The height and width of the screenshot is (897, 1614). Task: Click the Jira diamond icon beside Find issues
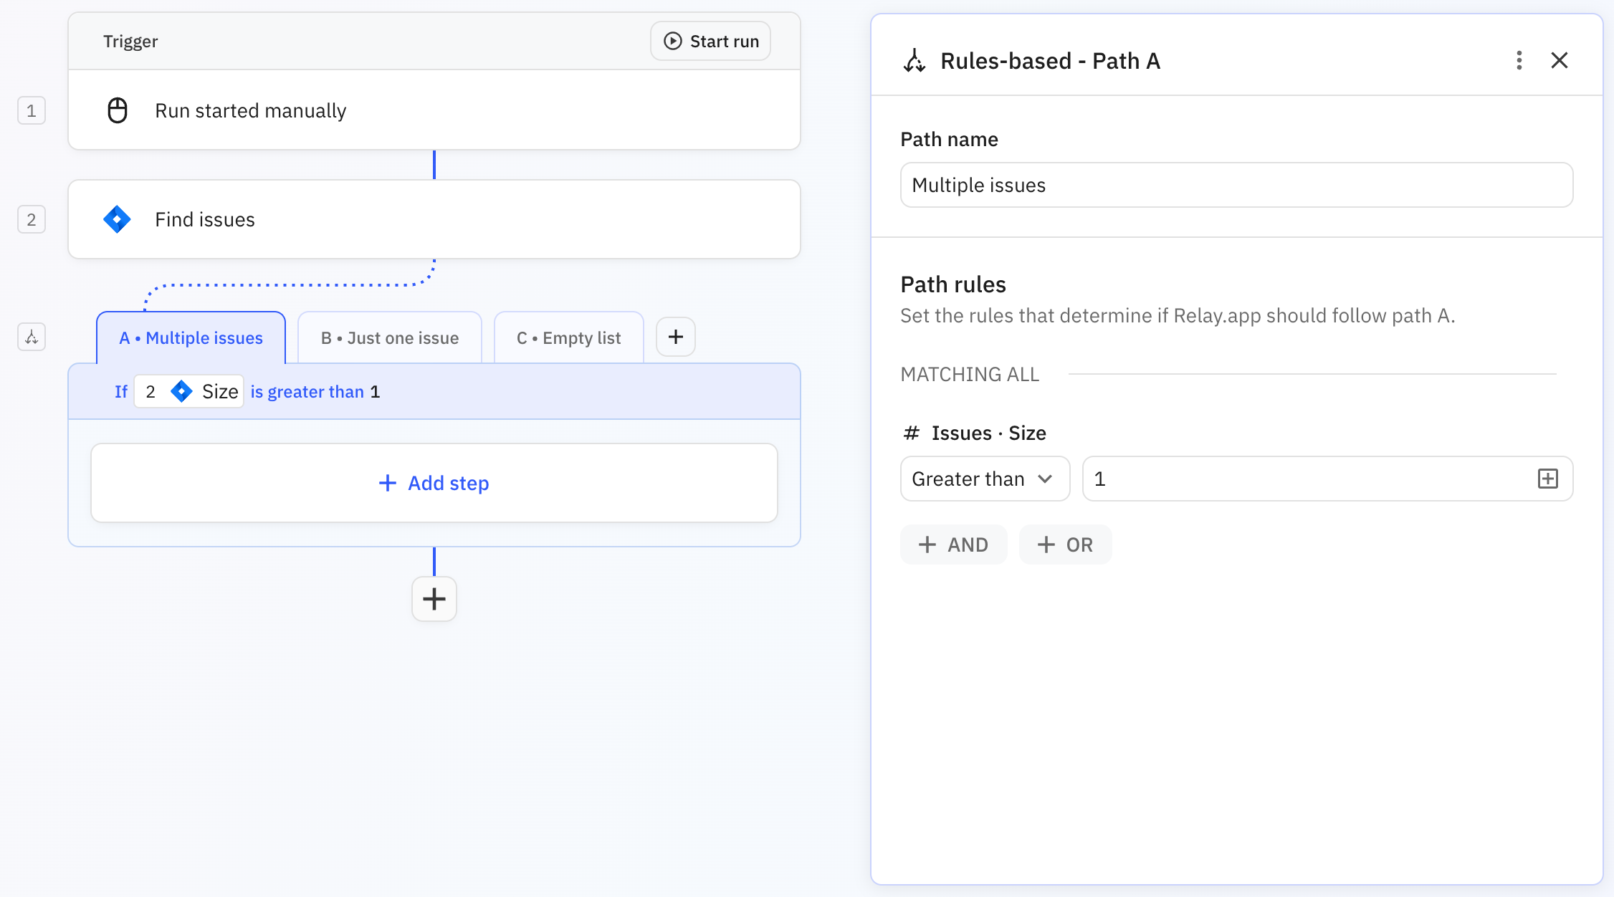pos(117,219)
